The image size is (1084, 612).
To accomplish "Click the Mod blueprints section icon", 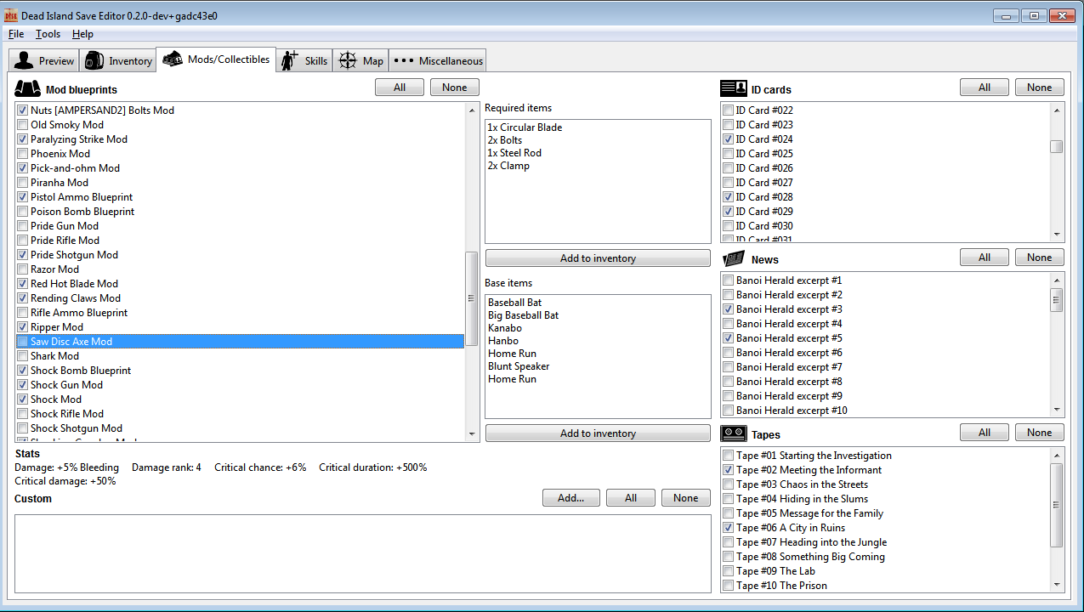I will pyautogui.click(x=28, y=88).
